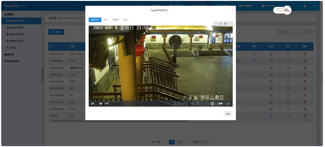325x147 pixels.
Task: Edit the TestFFMPEG row
Action: point(271,54)
